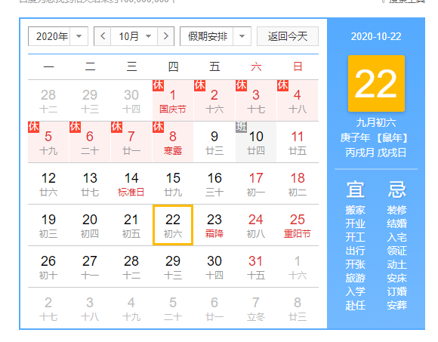Click the 休 badge on October 5
Screen dimensions: 438x342
click(33, 127)
